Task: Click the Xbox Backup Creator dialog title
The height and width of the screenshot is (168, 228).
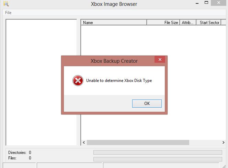Action: pyautogui.click(x=114, y=61)
